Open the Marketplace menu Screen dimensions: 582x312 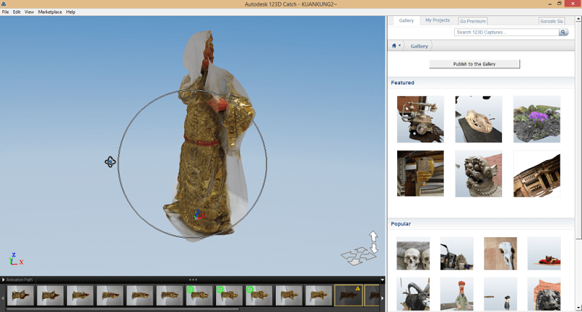click(49, 12)
